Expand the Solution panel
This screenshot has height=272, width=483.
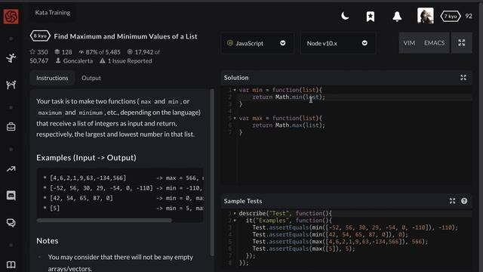pyautogui.click(x=463, y=78)
